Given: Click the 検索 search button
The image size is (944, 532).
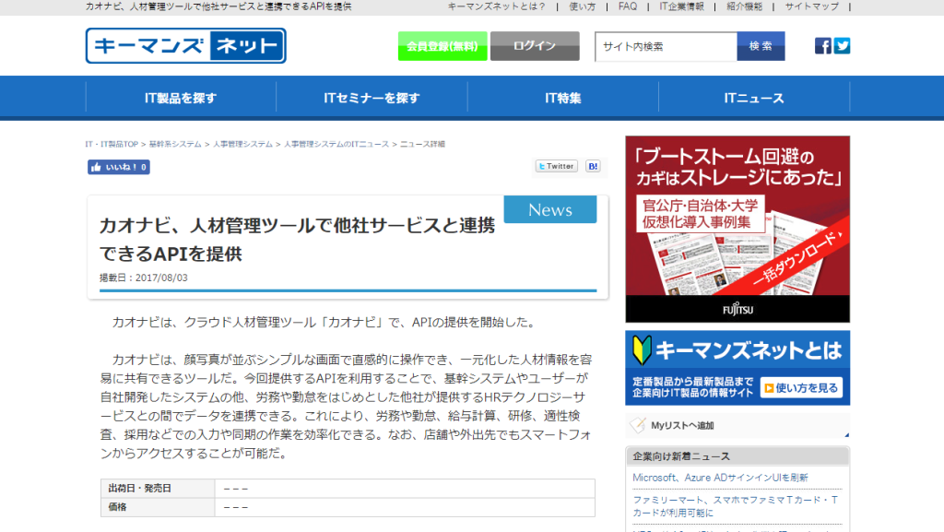Looking at the screenshot, I should pyautogui.click(x=761, y=46).
